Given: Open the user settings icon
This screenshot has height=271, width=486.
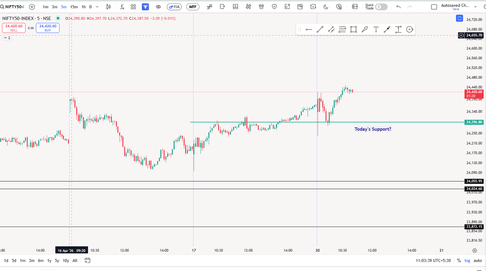Looking at the screenshot, I should 339,7.
